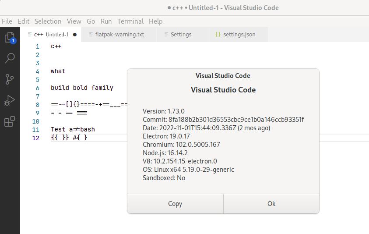Click line number 9 in the gutter
369x234 pixels.
coord(37,113)
